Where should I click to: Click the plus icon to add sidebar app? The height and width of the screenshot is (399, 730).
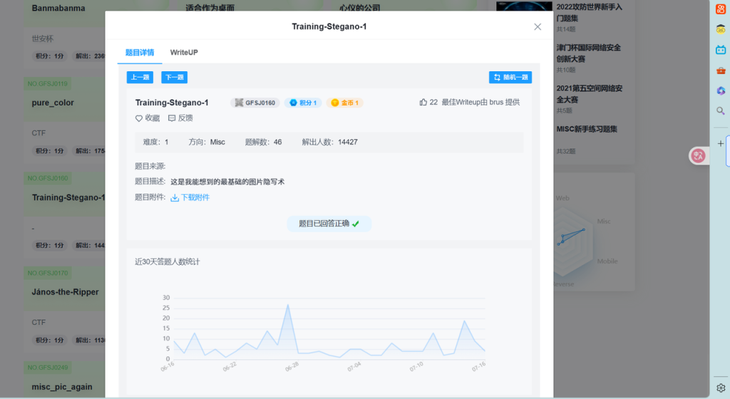(x=721, y=143)
